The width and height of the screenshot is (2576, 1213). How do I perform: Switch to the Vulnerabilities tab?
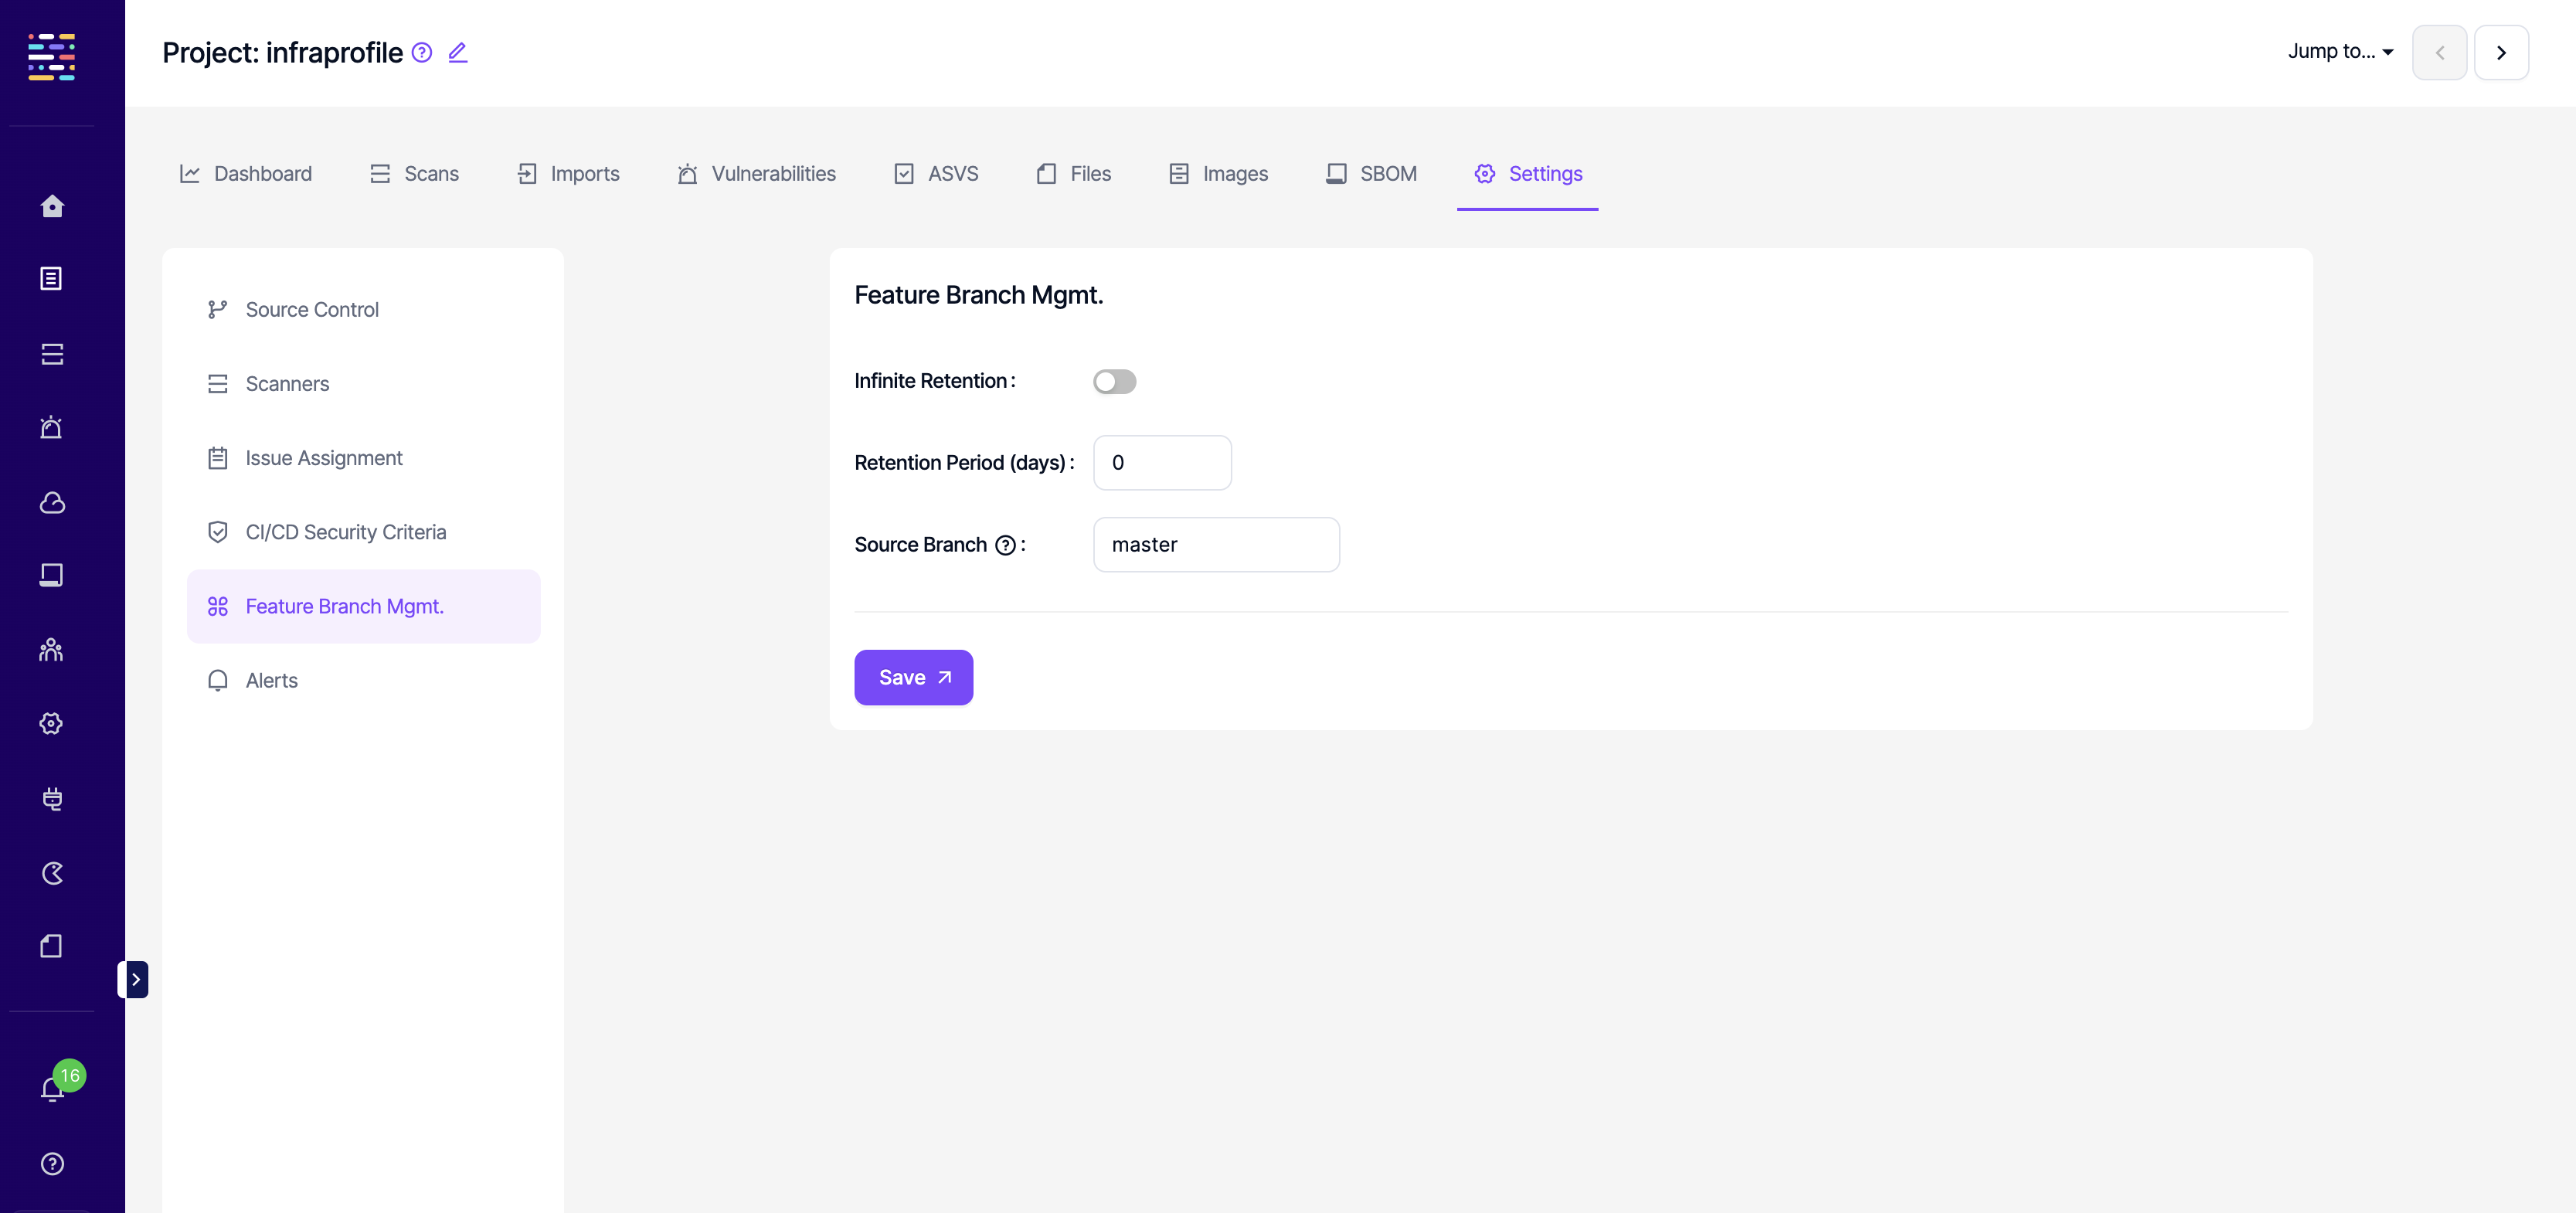coord(756,174)
